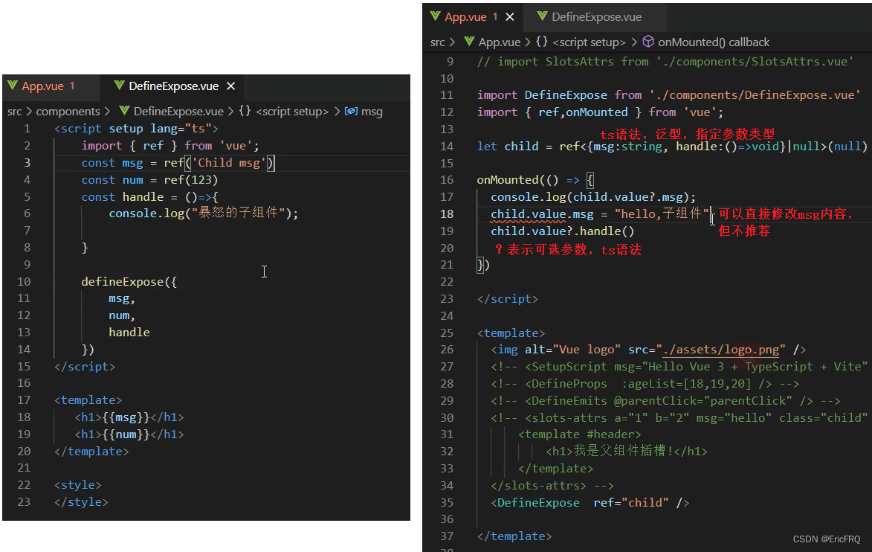Click Vue icon in right breadcrumb
872x552 pixels.
[x=469, y=42]
